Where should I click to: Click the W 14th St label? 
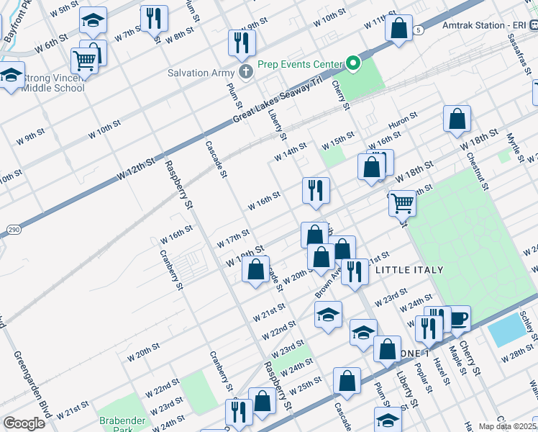click(x=291, y=151)
